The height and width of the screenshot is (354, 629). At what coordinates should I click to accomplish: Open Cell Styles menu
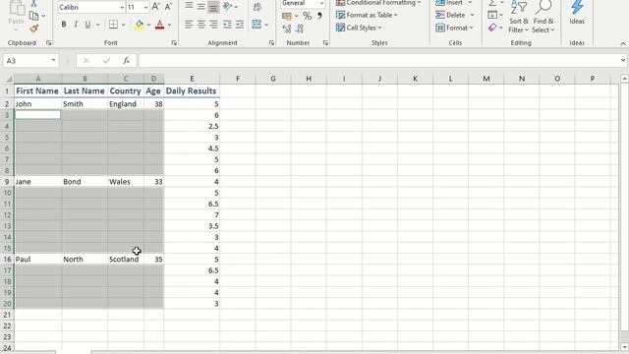pyautogui.click(x=359, y=28)
